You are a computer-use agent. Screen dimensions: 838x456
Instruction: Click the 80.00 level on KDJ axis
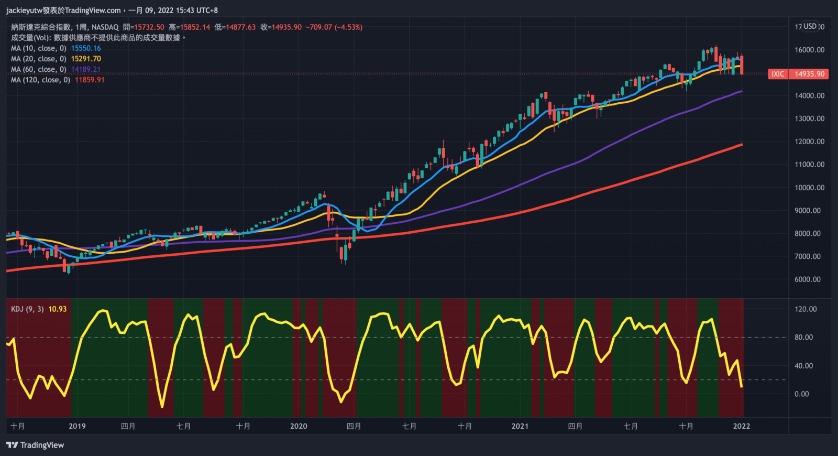803,338
